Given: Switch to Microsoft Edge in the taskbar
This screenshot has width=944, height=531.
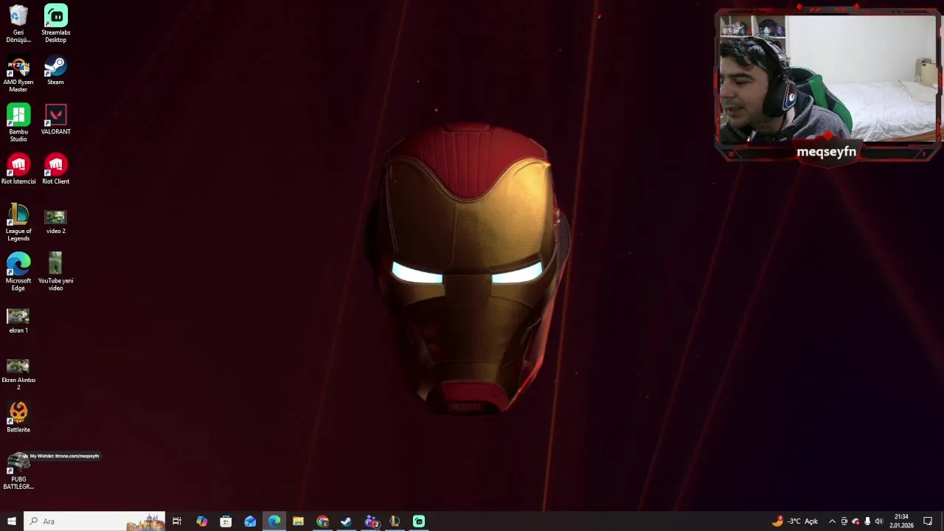Looking at the screenshot, I should point(274,521).
